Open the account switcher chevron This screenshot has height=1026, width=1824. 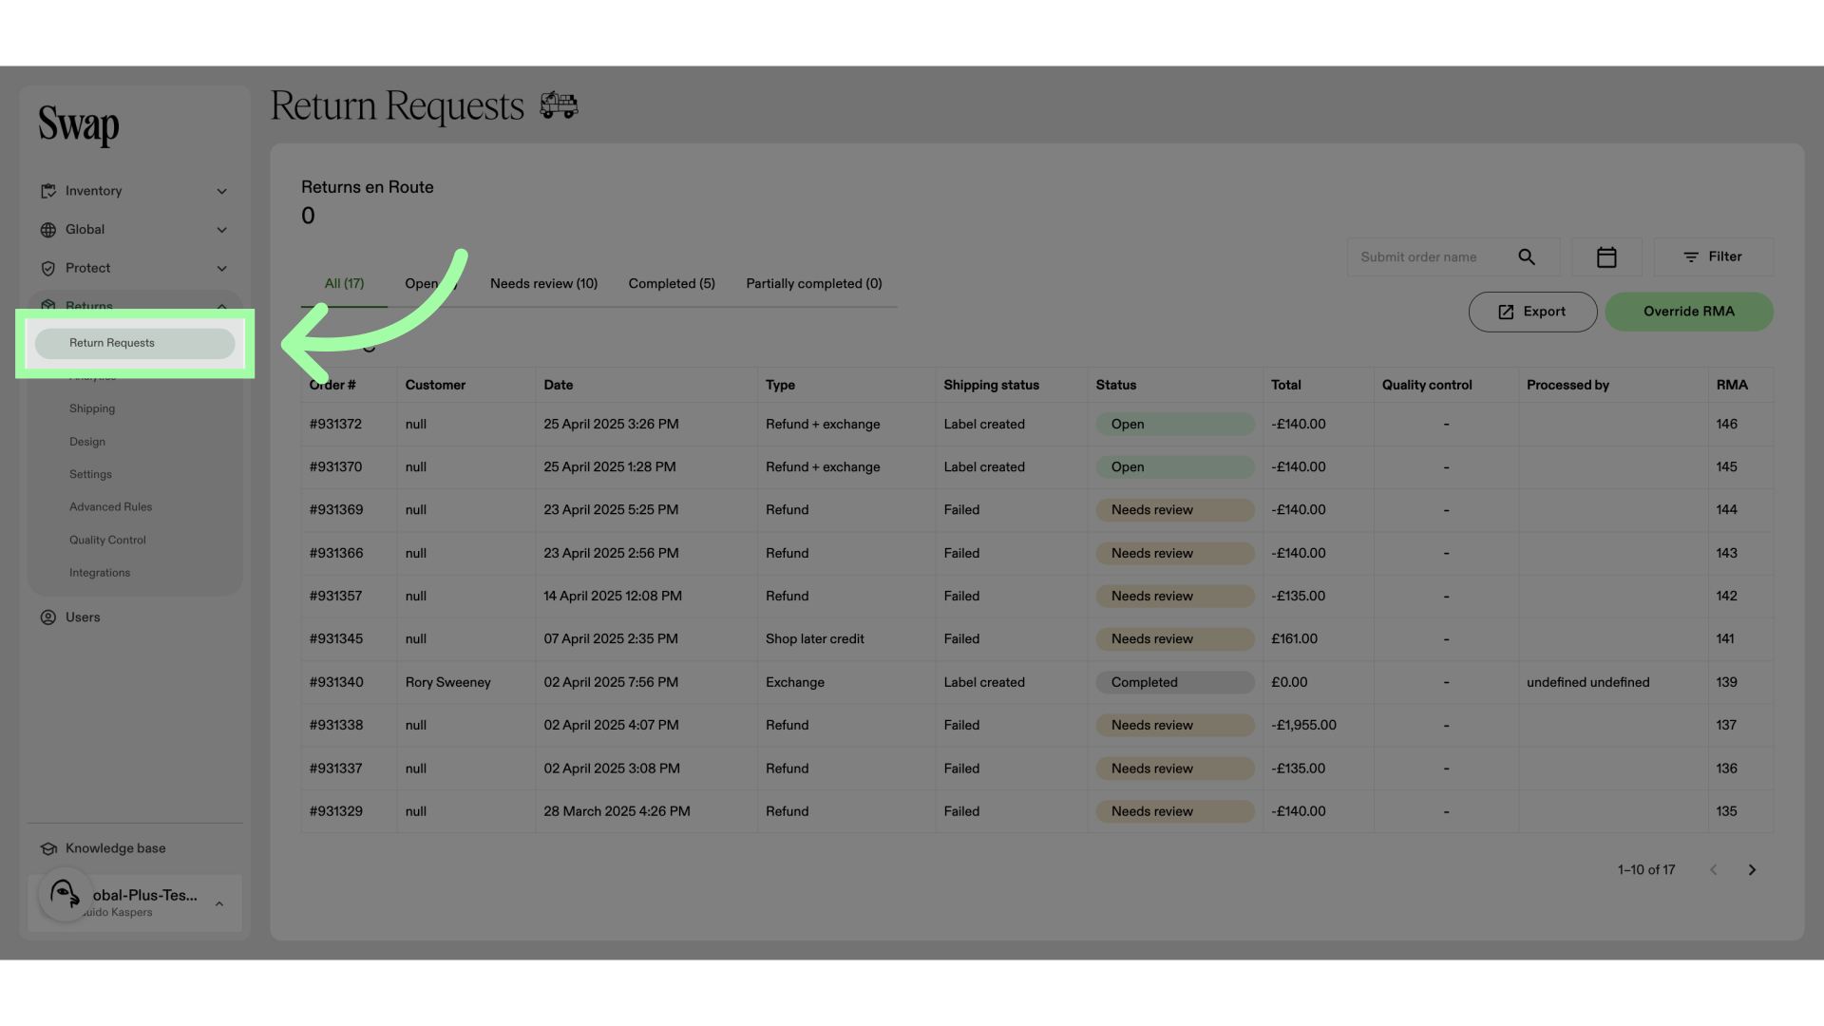coord(219,903)
